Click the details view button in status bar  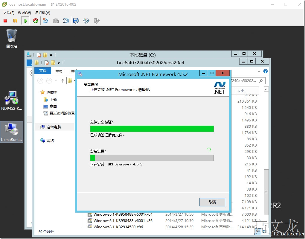click(258, 232)
